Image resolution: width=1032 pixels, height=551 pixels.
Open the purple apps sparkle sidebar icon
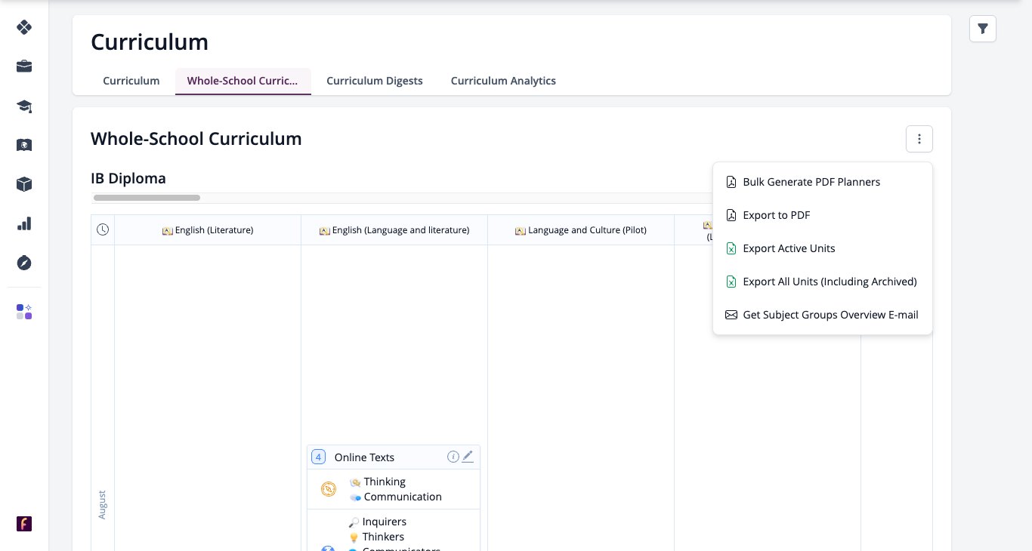pyautogui.click(x=24, y=312)
